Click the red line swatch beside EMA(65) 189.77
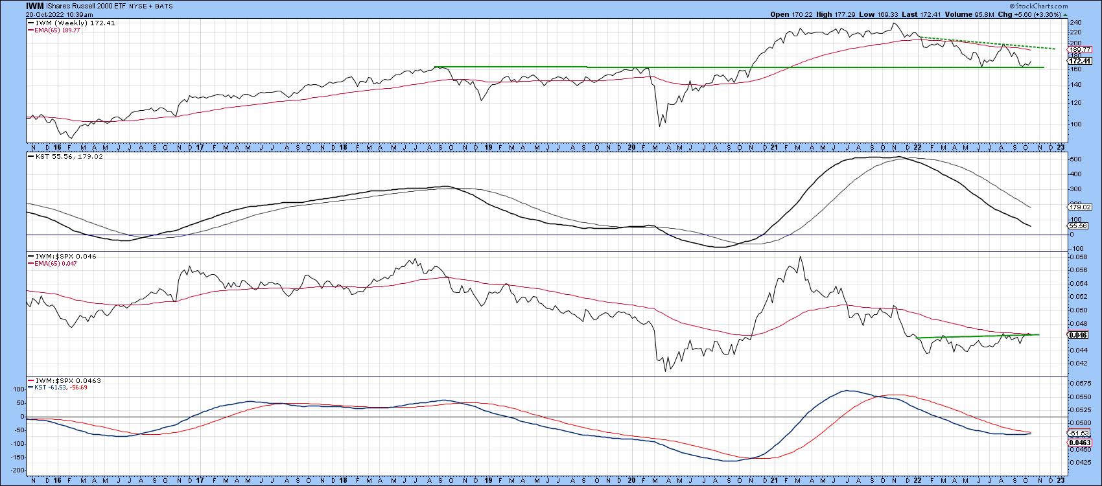 tap(32, 30)
